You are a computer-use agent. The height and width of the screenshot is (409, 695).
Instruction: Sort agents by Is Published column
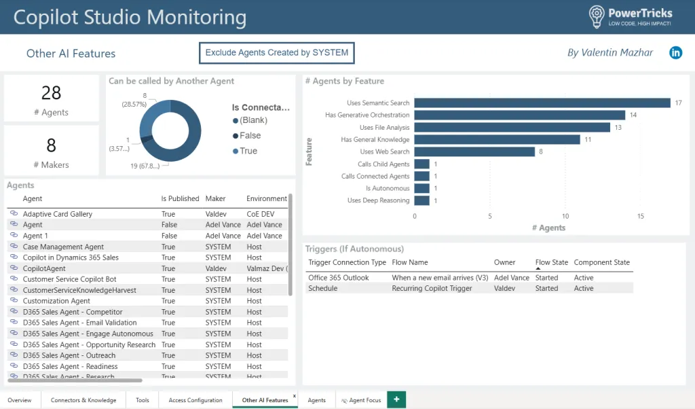pyautogui.click(x=180, y=199)
